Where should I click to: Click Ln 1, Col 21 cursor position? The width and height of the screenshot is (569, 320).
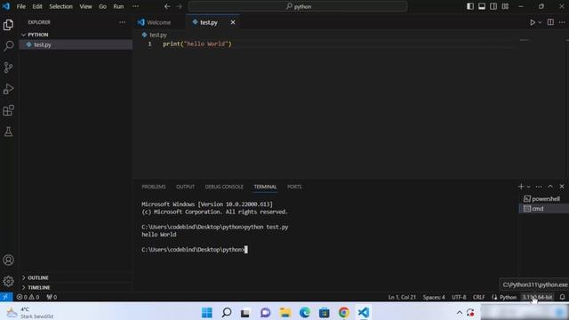pyautogui.click(x=402, y=297)
